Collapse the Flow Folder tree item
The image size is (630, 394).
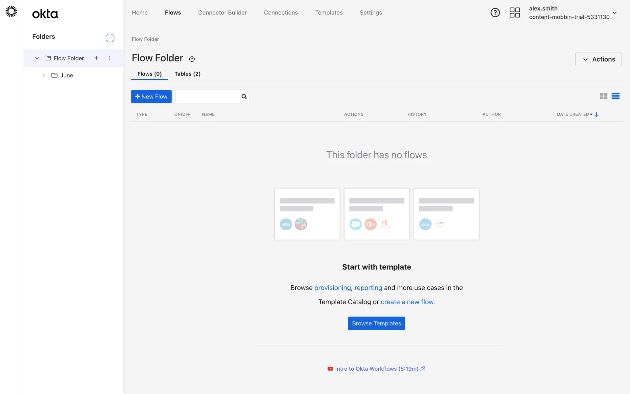[x=37, y=58]
